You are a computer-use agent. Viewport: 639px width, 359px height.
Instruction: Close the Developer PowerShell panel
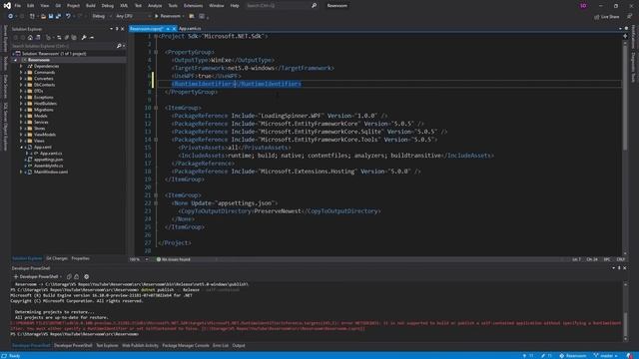624,268
